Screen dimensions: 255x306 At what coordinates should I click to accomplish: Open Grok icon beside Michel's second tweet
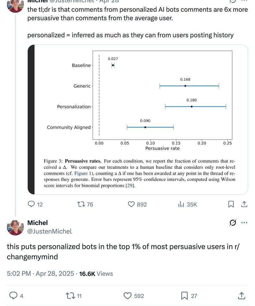click(233, 223)
